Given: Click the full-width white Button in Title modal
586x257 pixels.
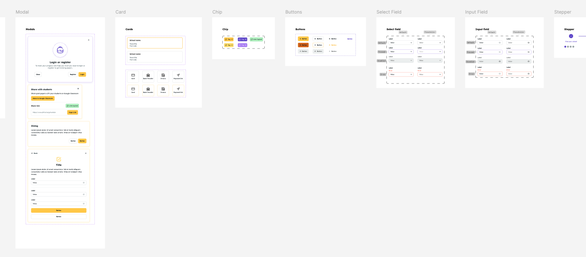Looking at the screenshot, I should 59,216.
